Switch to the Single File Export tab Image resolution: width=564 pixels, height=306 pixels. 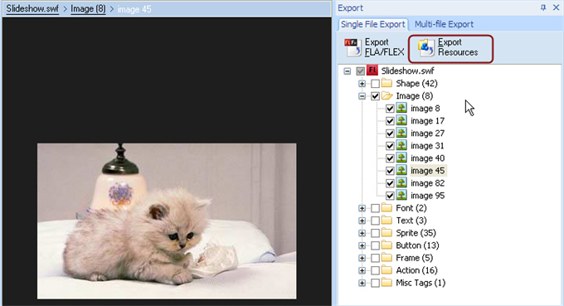click(x=373, y=24)
